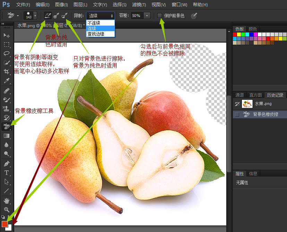This screenshot has width=287, height=232.
Task: Choose Sampling: Once option
Action: pyautogui.click(x=56, y=16)
